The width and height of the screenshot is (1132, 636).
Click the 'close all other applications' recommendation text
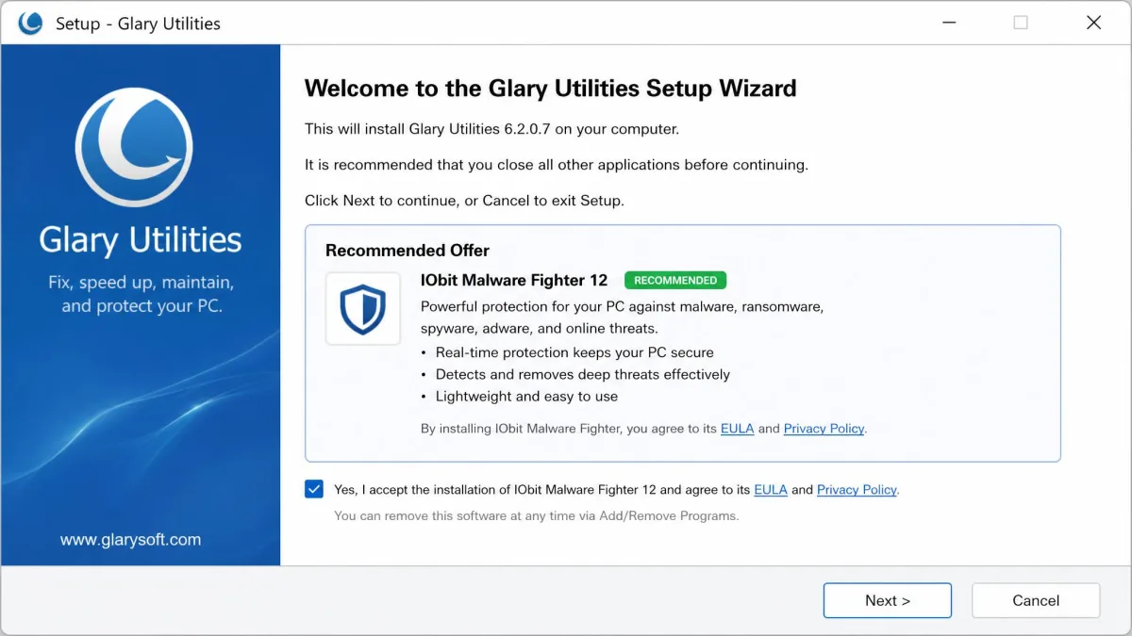click(557, 165)
